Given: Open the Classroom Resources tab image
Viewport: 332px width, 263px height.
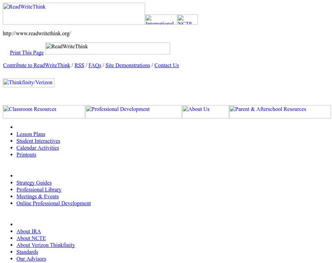Looking at the screenshot, I should point(44,112).
